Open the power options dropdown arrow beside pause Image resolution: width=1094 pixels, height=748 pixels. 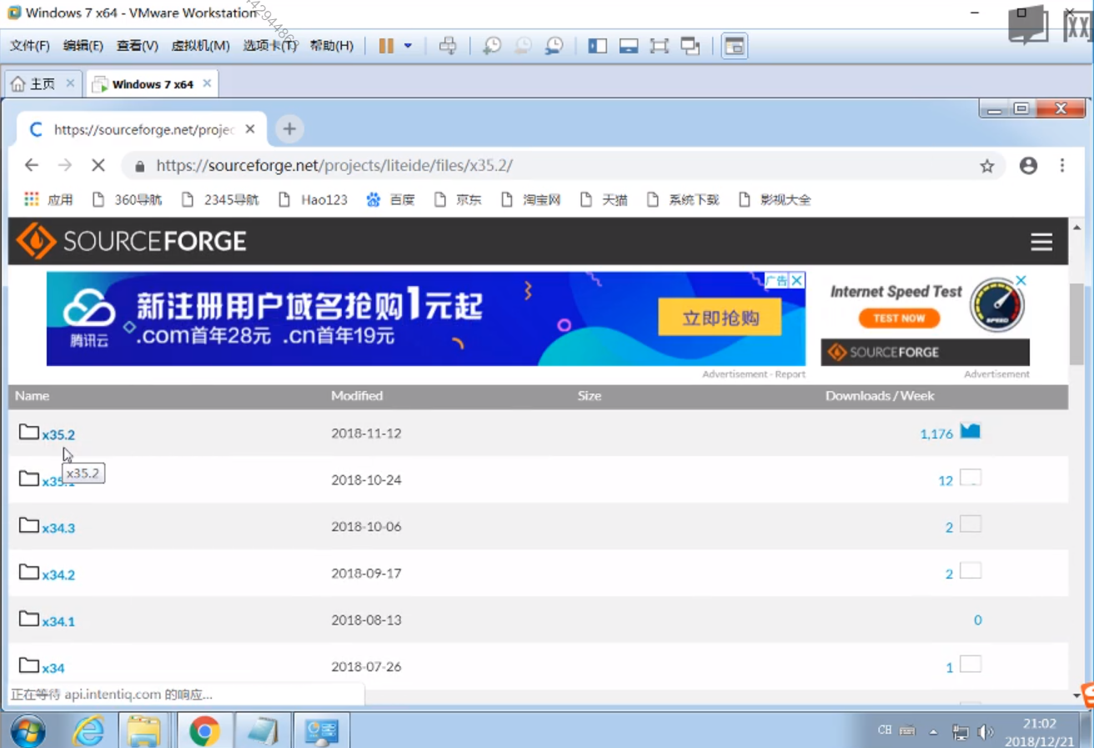[x=408, y=46]
